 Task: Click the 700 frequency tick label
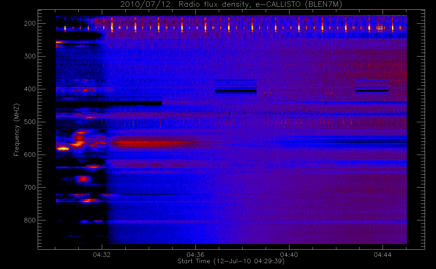pyautogui.click(x=30, y=187)
